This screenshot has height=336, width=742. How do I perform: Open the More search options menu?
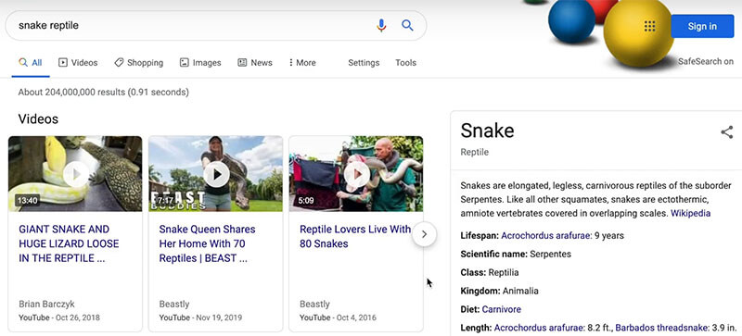pos(302,62)
